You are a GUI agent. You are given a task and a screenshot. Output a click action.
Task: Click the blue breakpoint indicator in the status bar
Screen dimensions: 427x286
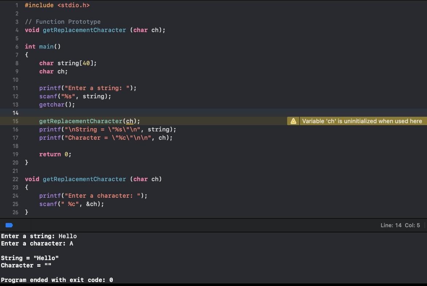point(9,225)
